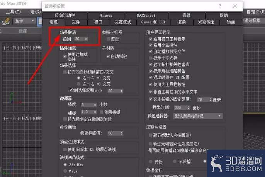Open the Gizmos tab
Image resolution: width=265 pixels, height=177 pixels.
tap(106, 15)
